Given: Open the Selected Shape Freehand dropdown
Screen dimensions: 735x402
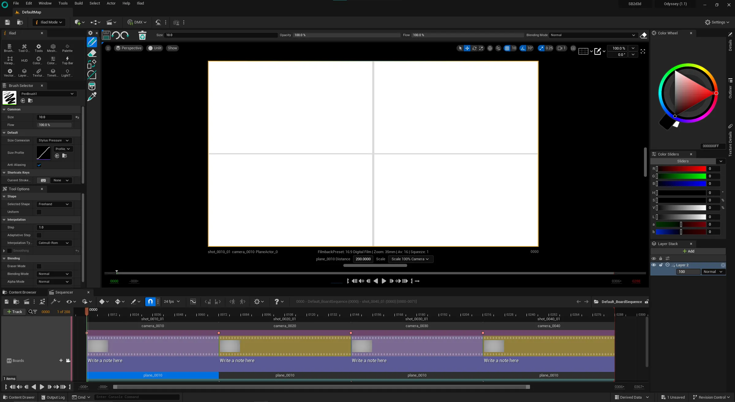Looking at the screenshot, I should [54, 204].
